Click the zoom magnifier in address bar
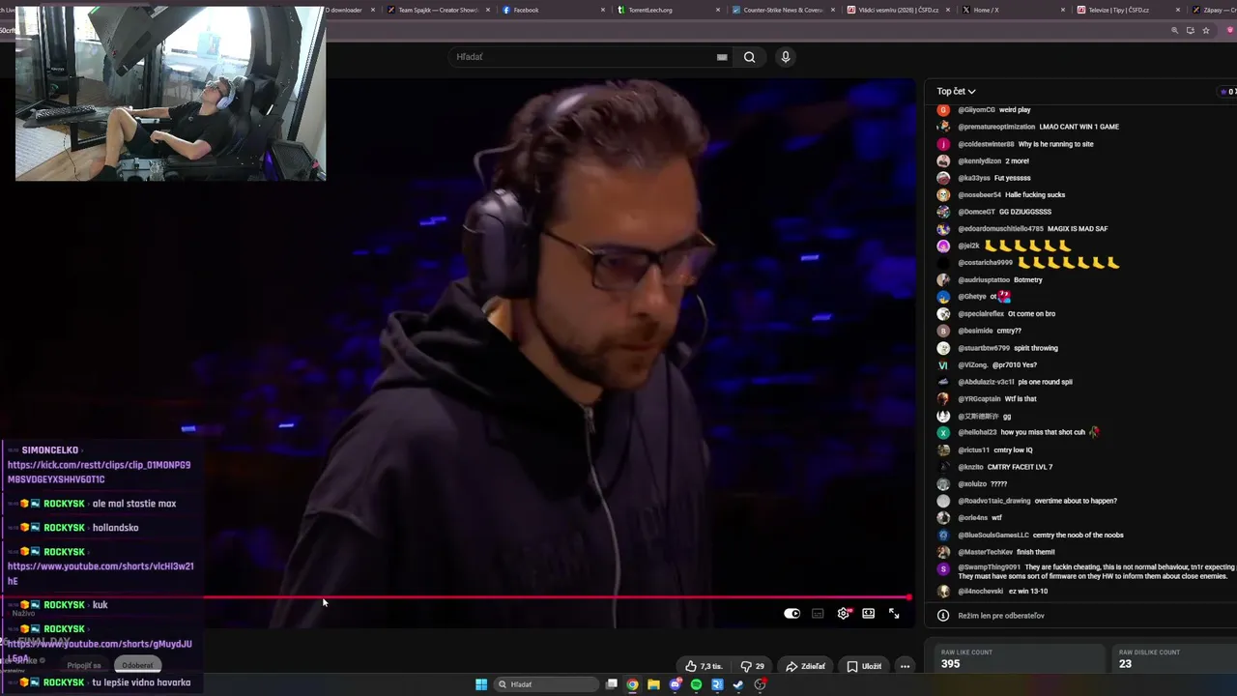This screenshot has width=1237, height=696. tap(1175, 31)
